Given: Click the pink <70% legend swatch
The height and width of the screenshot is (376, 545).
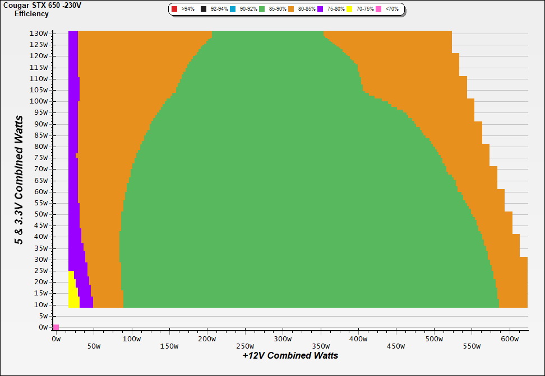Looking at the screenshot, I should pyautogui.click(x=379, y=10).
